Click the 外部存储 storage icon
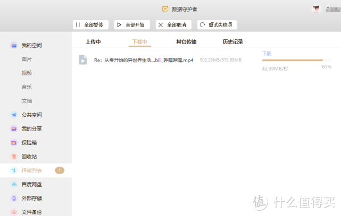Screen dimensions: 341x216 click(14, 198)
